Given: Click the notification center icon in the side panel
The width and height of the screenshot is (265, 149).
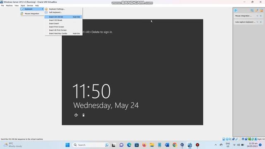Looking at the screenshot, I should [236, 10].
